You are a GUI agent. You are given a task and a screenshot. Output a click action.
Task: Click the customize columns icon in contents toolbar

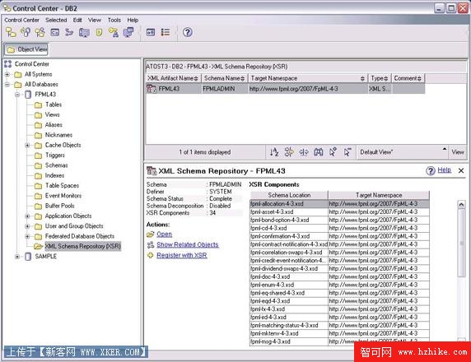click(x=304, y=152)
